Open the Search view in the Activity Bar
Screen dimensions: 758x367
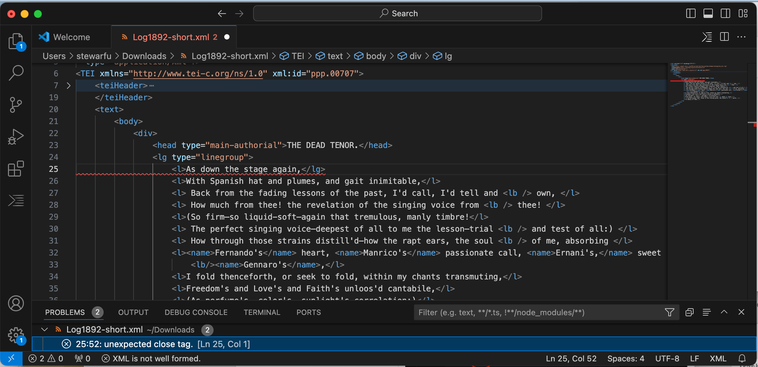click(x=16, y=73)
